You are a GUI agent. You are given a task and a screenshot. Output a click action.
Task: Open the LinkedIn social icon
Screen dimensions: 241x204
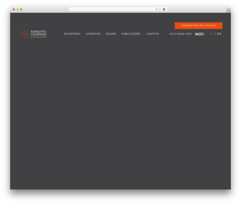click(197, 34)
